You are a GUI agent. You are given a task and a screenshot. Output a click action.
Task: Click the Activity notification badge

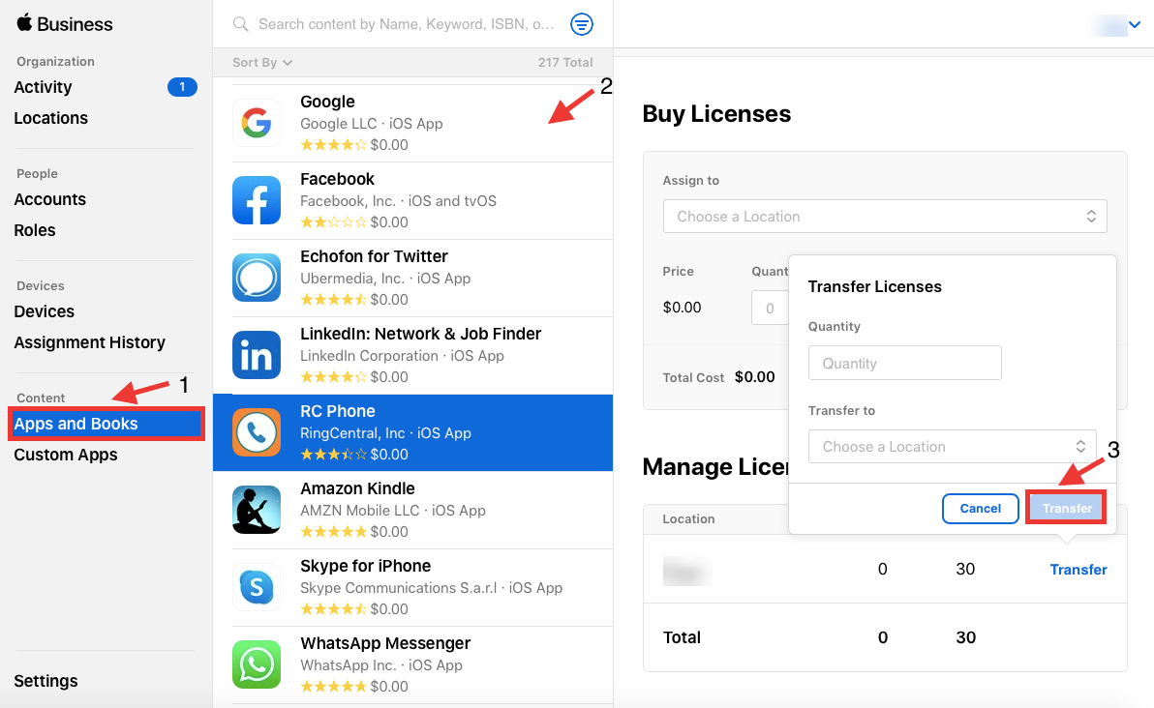(x=182, y=87)
